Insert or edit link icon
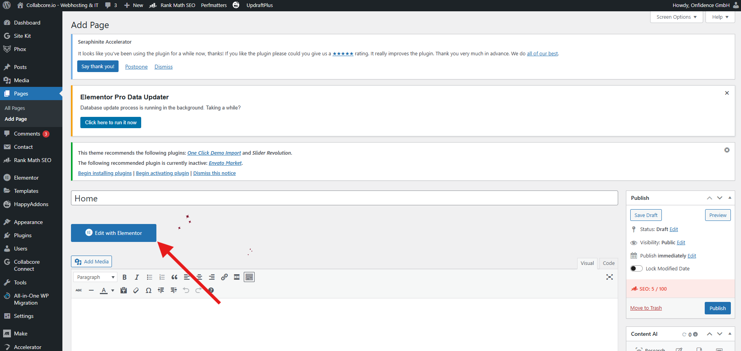This screenshot has width=741, height=351. coord(224,277)
